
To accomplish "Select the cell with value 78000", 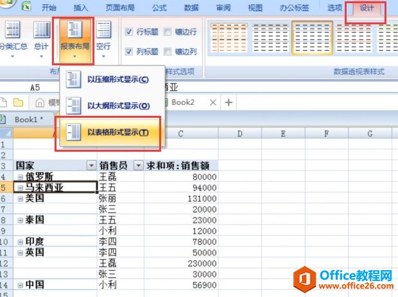I will click(181, 242).
